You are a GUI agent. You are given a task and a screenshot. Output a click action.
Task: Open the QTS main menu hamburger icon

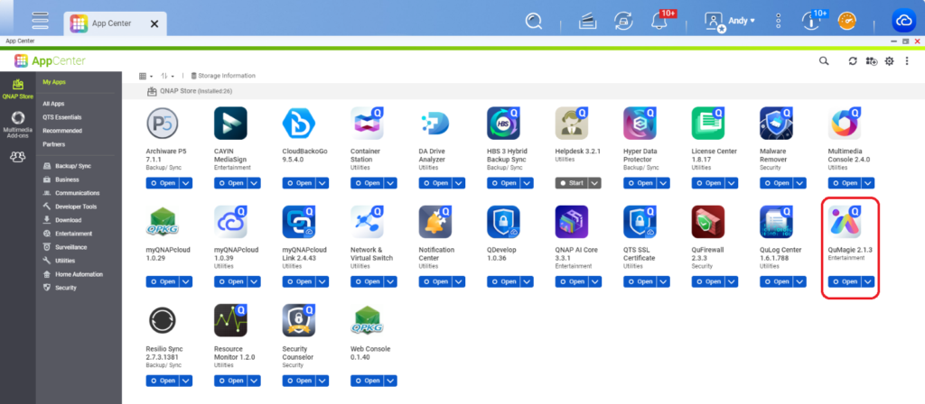coord(40,19)
